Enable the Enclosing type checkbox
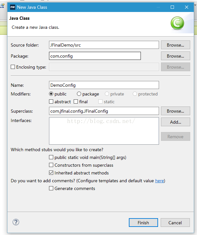 (13, 67)
